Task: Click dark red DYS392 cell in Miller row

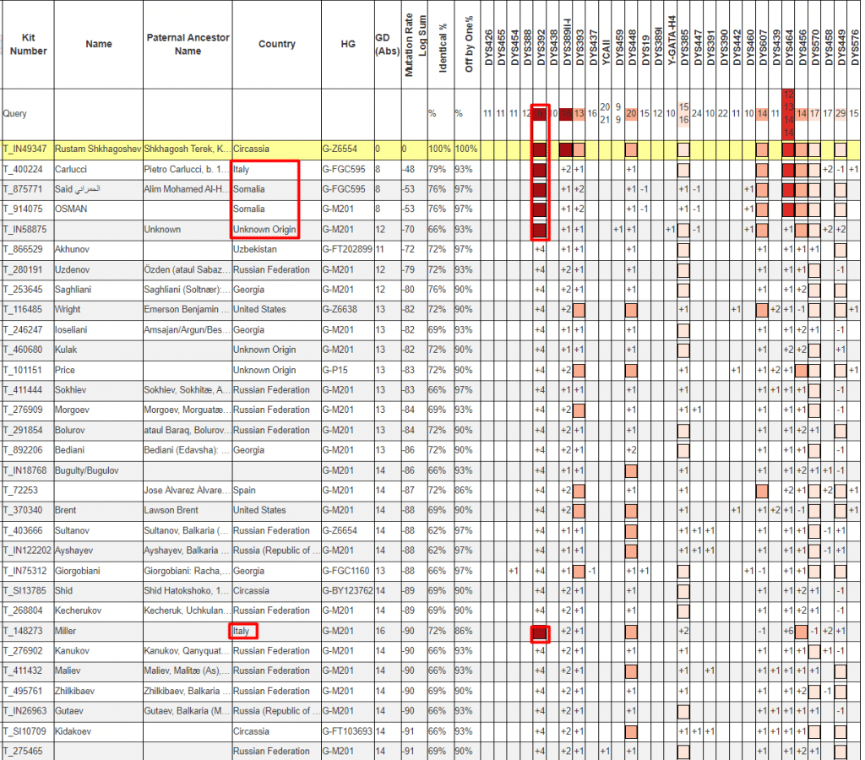Action: [x=541, y=632]
